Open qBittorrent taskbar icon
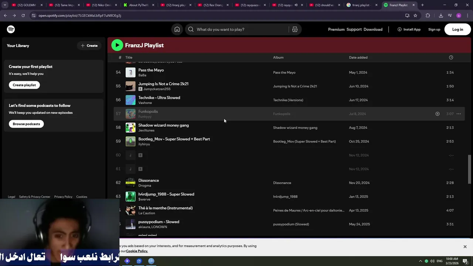The height and width of the screenshot is (266, 473). coord(151,261)
